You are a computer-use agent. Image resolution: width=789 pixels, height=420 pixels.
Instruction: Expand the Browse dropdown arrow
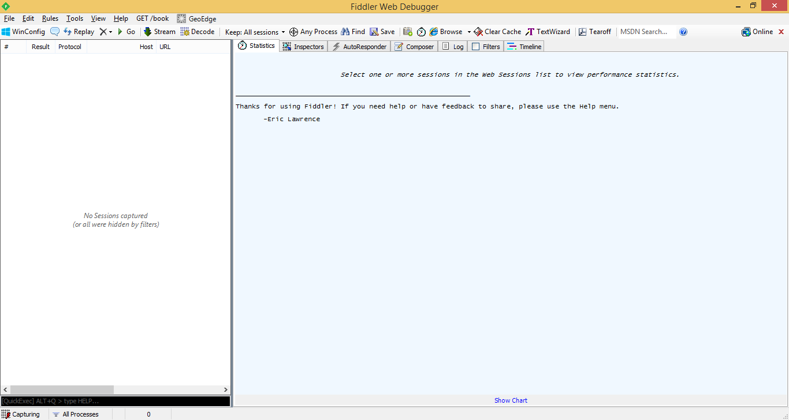[x=470, y=32]
